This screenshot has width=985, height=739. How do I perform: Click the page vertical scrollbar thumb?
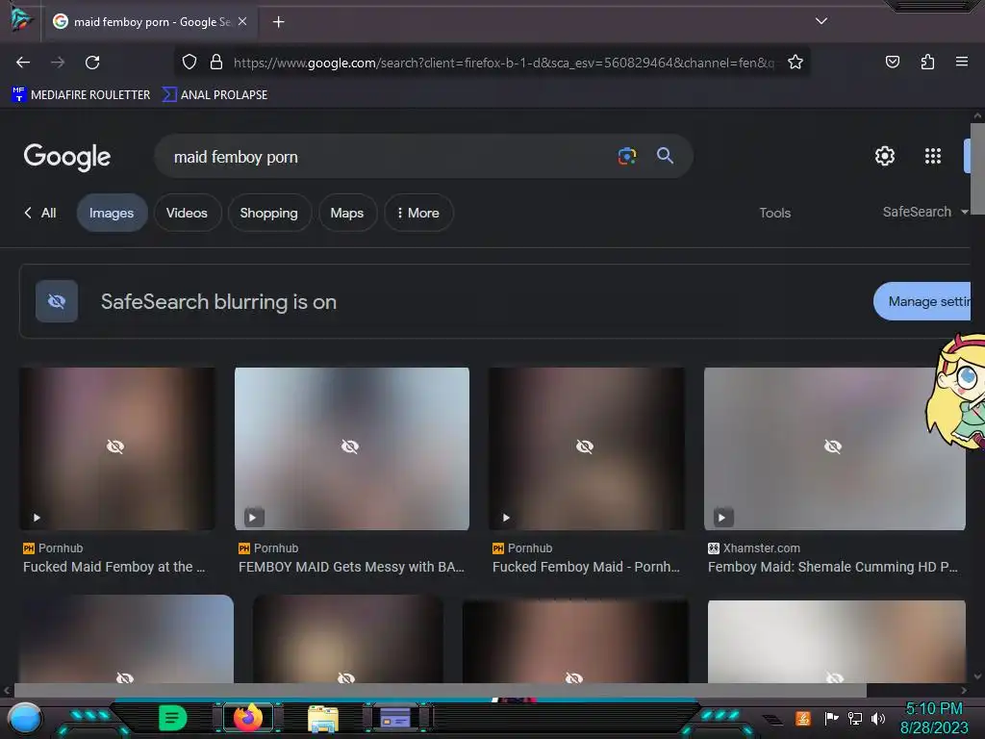click(x=977, y=169)
